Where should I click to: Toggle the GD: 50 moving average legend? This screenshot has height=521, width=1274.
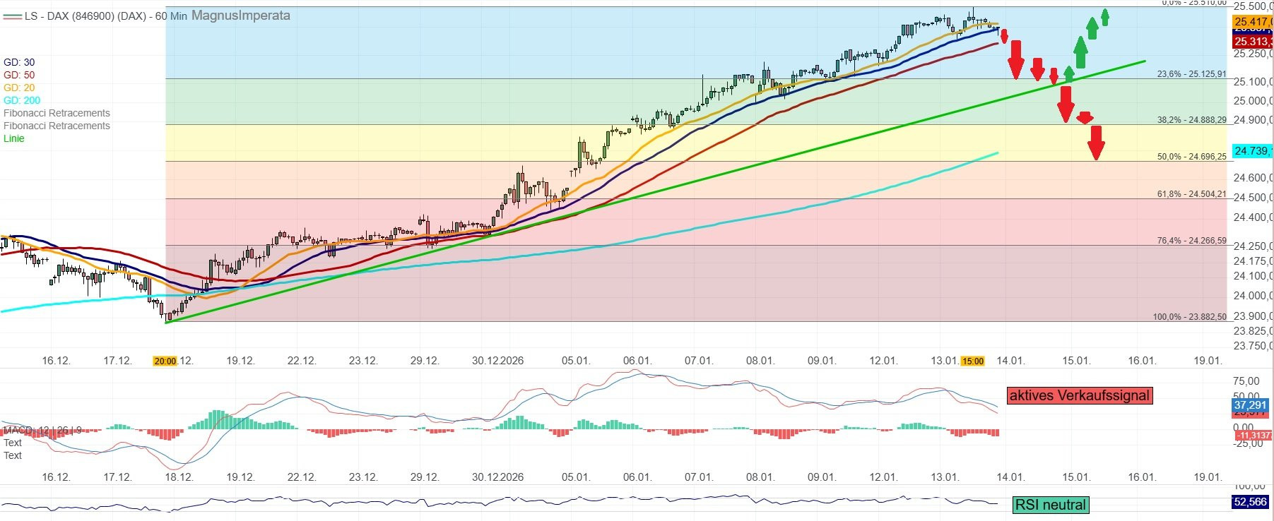(19, 75)
